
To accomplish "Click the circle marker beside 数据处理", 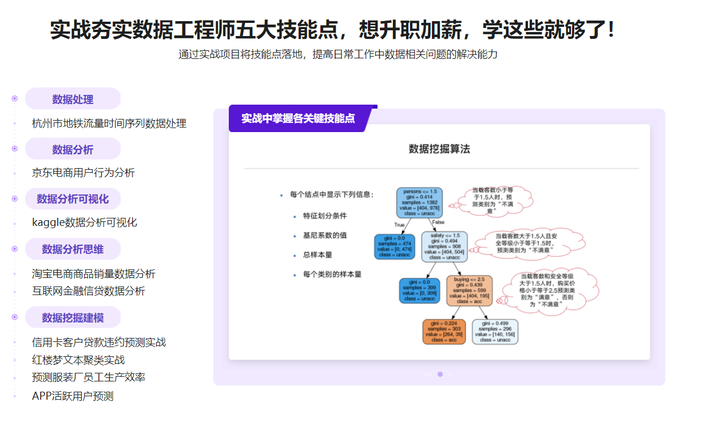I will [x=14, y=98].
